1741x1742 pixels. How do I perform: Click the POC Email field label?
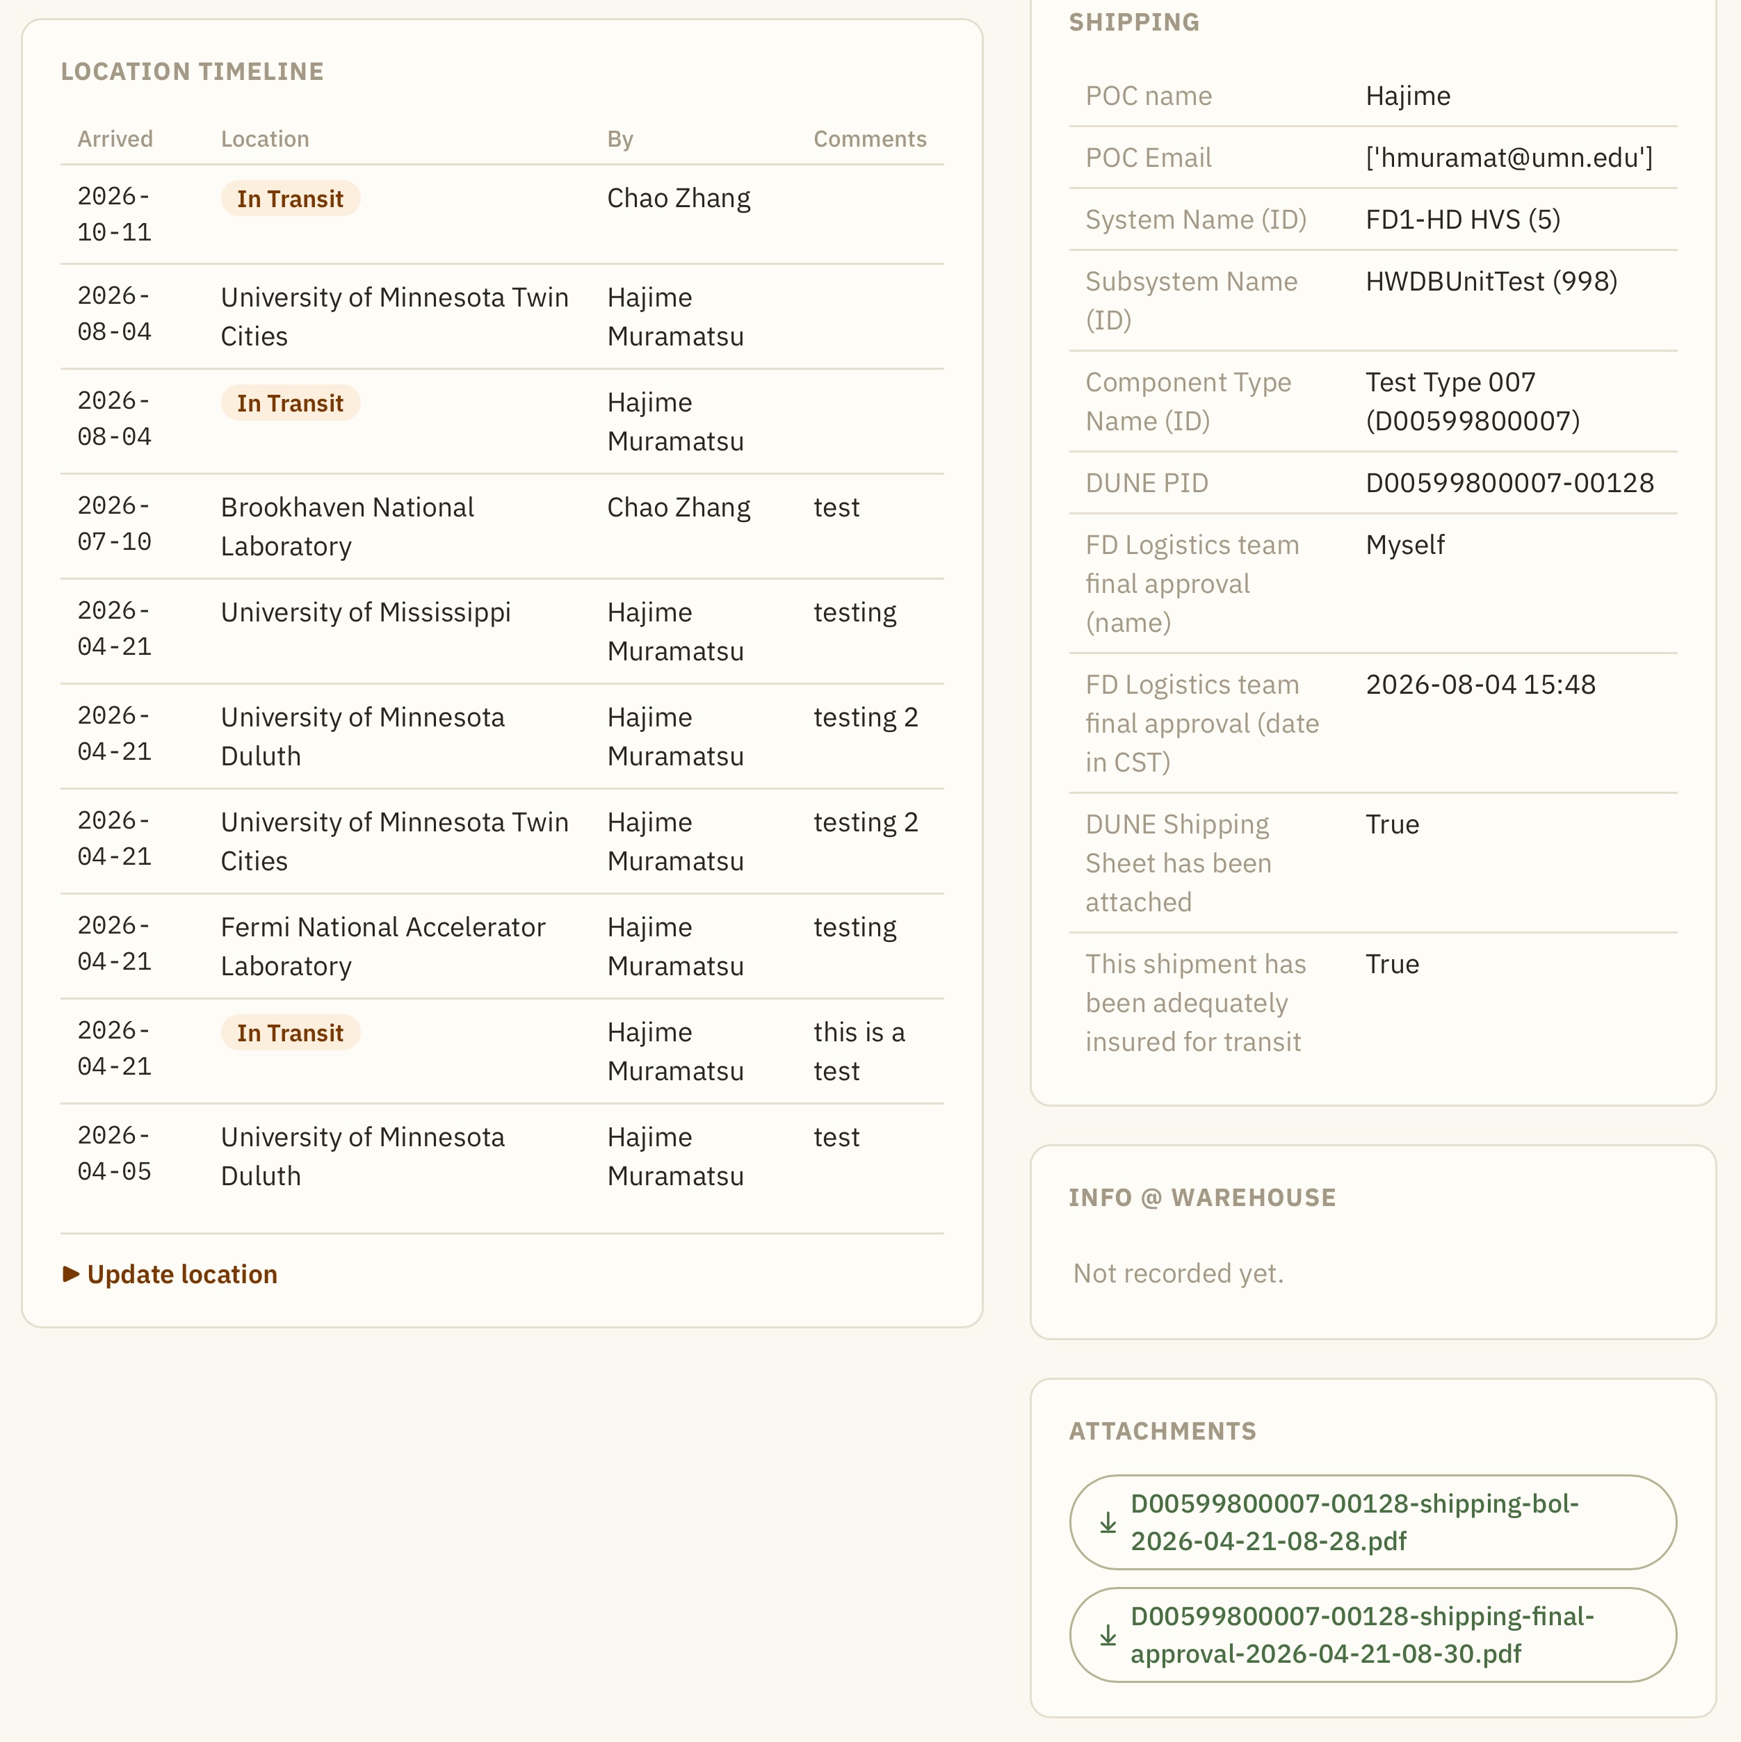tap(1149, 158)
